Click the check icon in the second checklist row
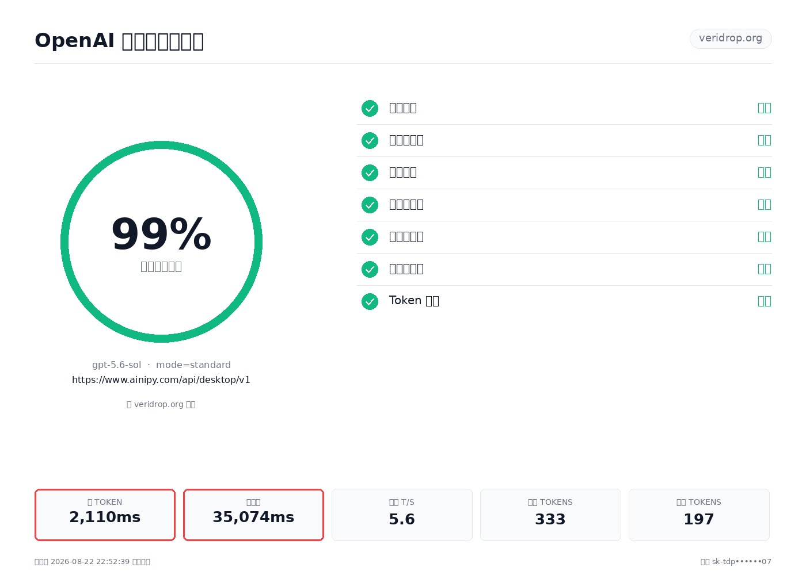Viewport: 806px width, 575px height. click(x=370, y=140)
